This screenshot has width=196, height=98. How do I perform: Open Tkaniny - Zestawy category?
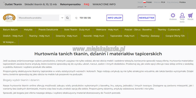[150, 36]
